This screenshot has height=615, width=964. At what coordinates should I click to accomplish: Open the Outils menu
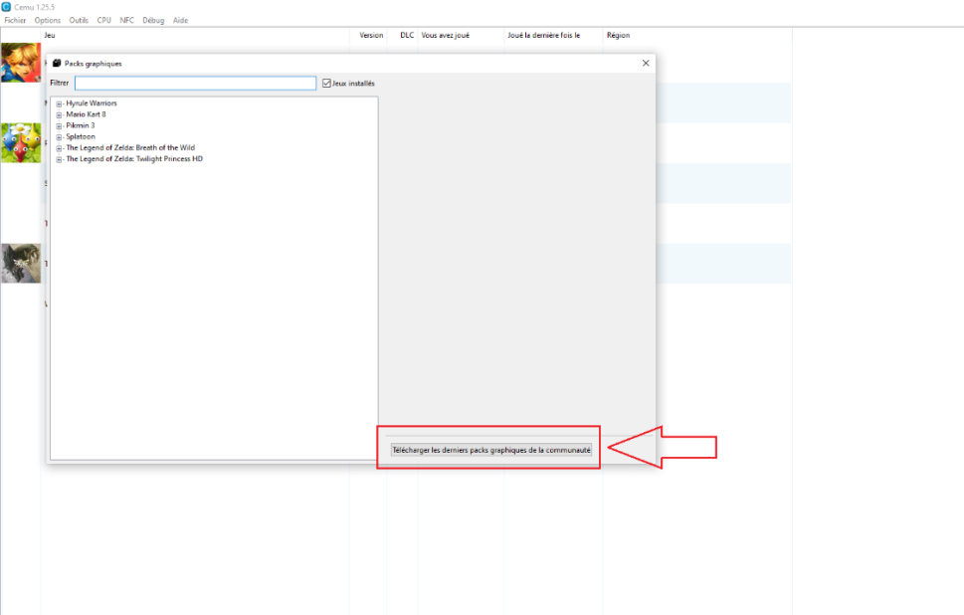click(x=79, y=20)
